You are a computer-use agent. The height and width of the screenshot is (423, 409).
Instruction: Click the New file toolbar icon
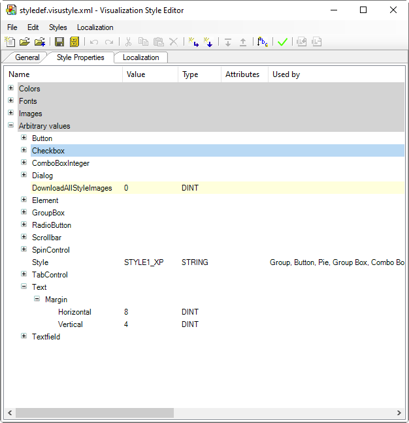click(10, 42)
